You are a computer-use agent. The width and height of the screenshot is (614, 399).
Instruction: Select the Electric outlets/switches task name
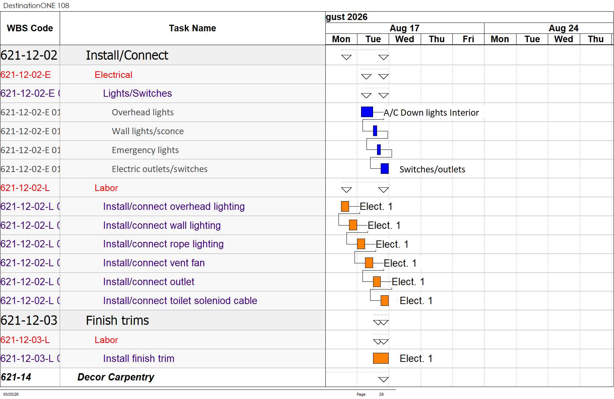pyautogui.click(x=160, y=169)
